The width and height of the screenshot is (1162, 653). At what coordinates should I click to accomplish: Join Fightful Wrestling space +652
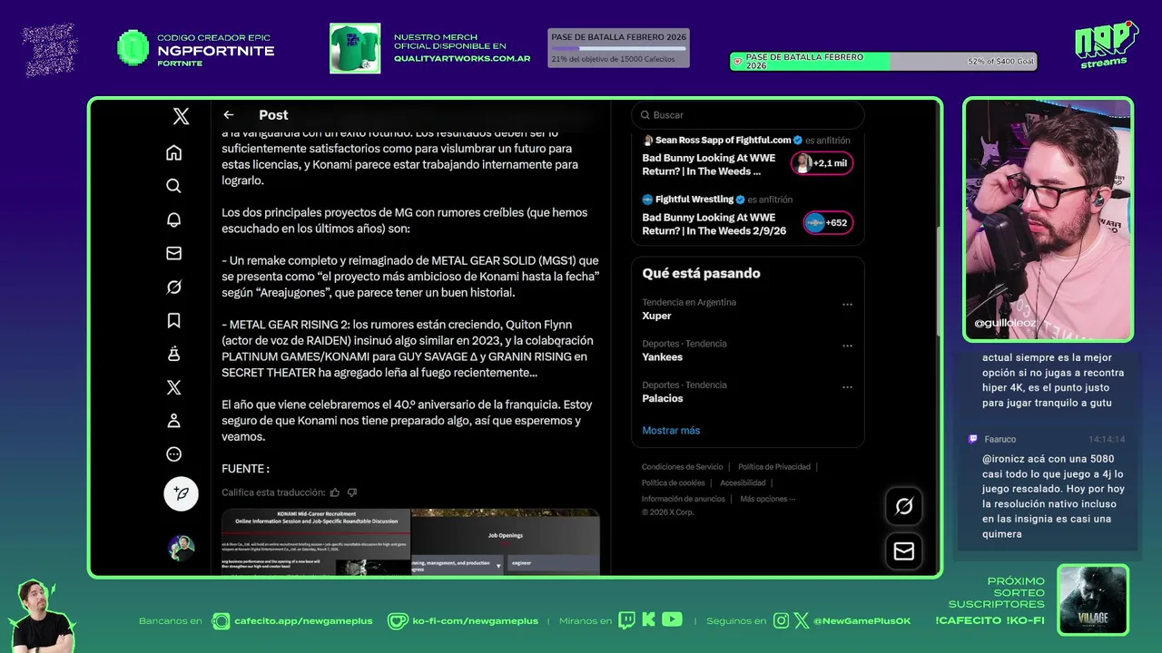coord(827,222)
